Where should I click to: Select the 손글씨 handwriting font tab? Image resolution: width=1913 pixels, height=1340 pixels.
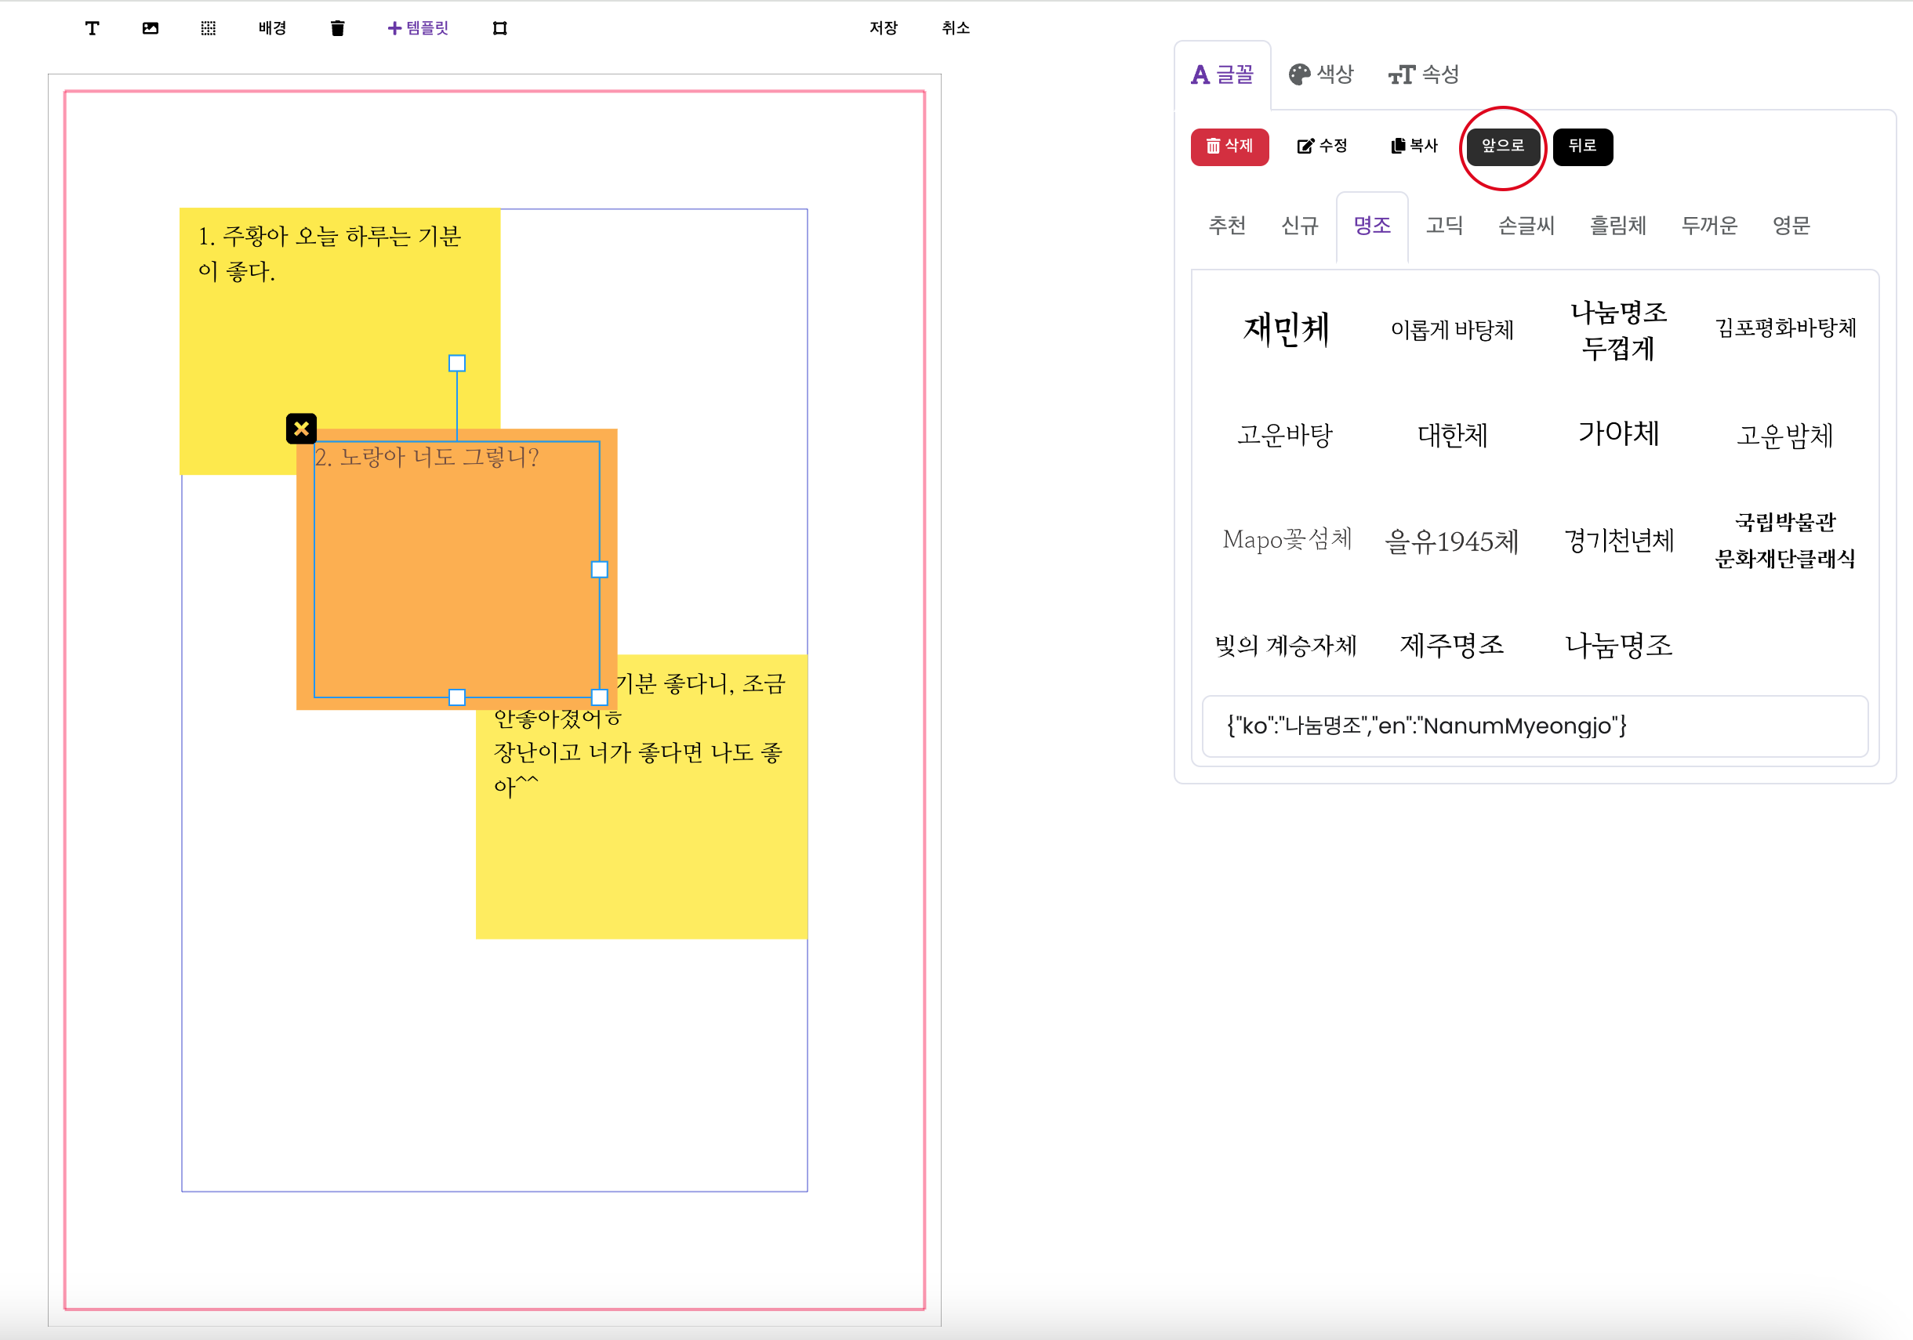point(1526,226)
